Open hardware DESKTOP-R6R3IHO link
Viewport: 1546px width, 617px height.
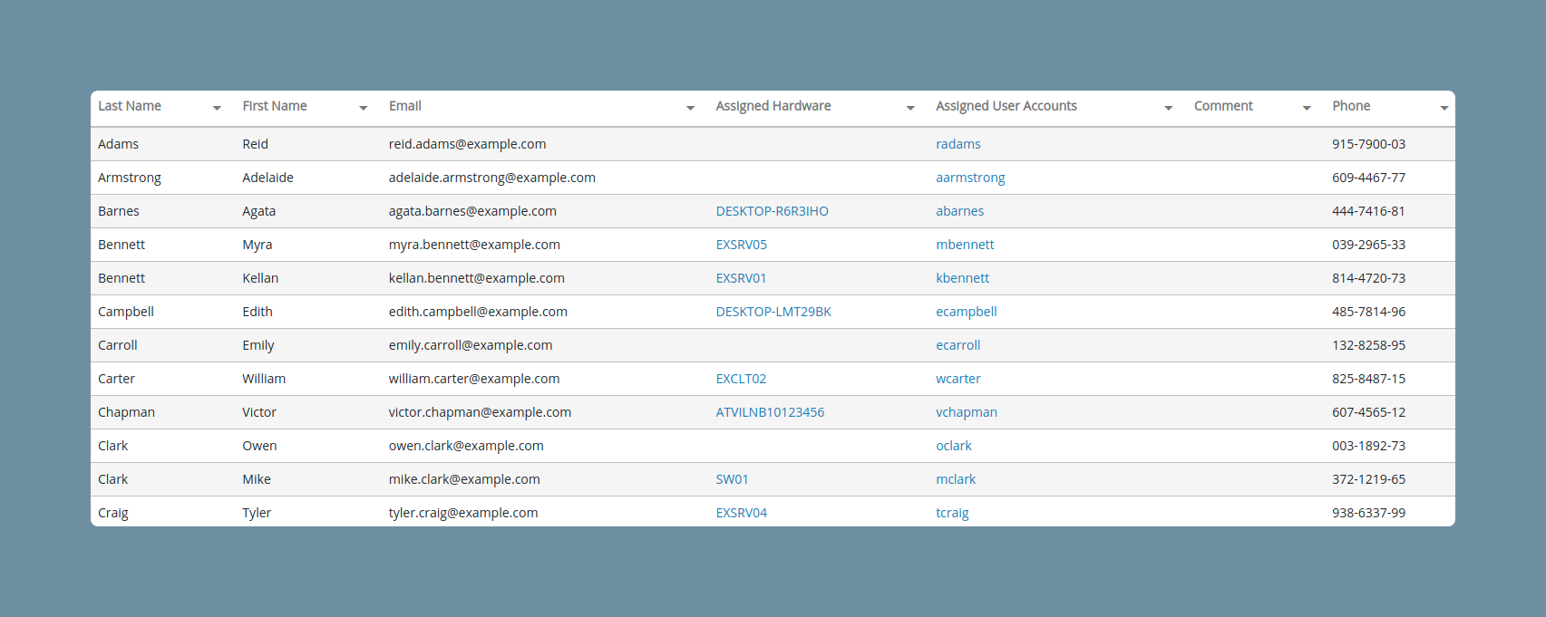[773, 211]
